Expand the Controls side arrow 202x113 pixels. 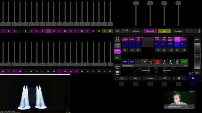(121, 39)
